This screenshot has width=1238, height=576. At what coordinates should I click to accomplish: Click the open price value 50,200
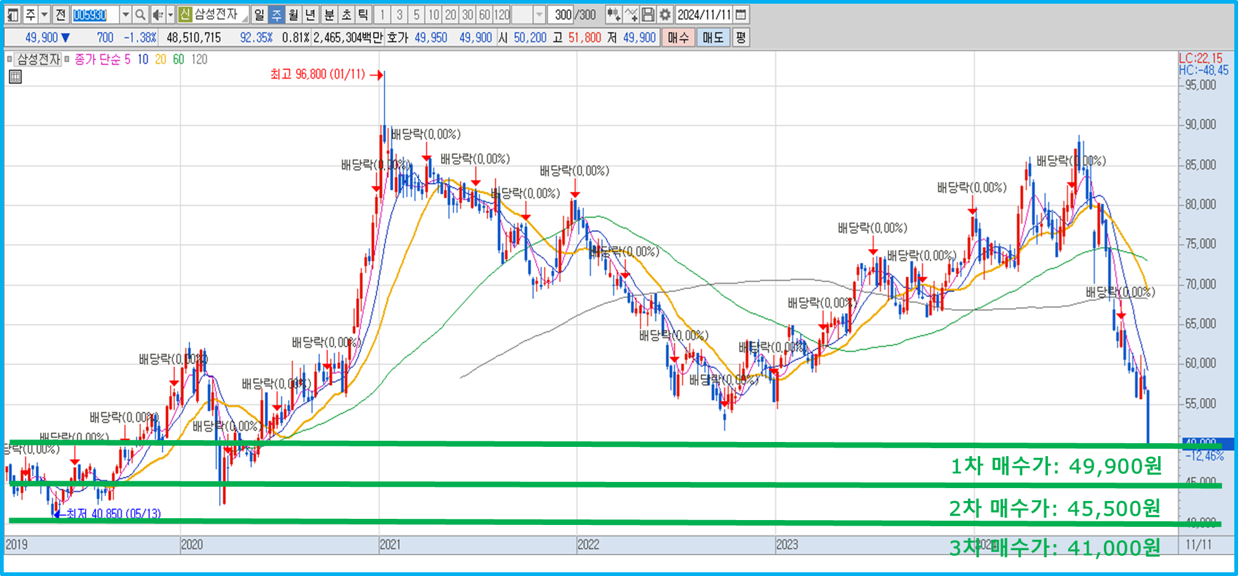click(x=530, y=37)
